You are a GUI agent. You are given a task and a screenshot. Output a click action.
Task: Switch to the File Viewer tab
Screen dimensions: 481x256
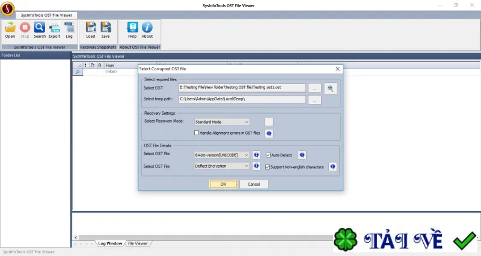(138, 243)
